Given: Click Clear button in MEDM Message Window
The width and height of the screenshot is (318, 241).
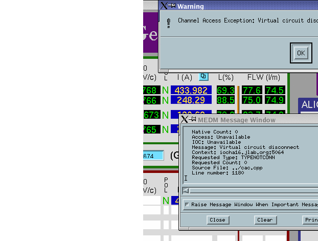Looking at the screenshot, I should 265,220.
